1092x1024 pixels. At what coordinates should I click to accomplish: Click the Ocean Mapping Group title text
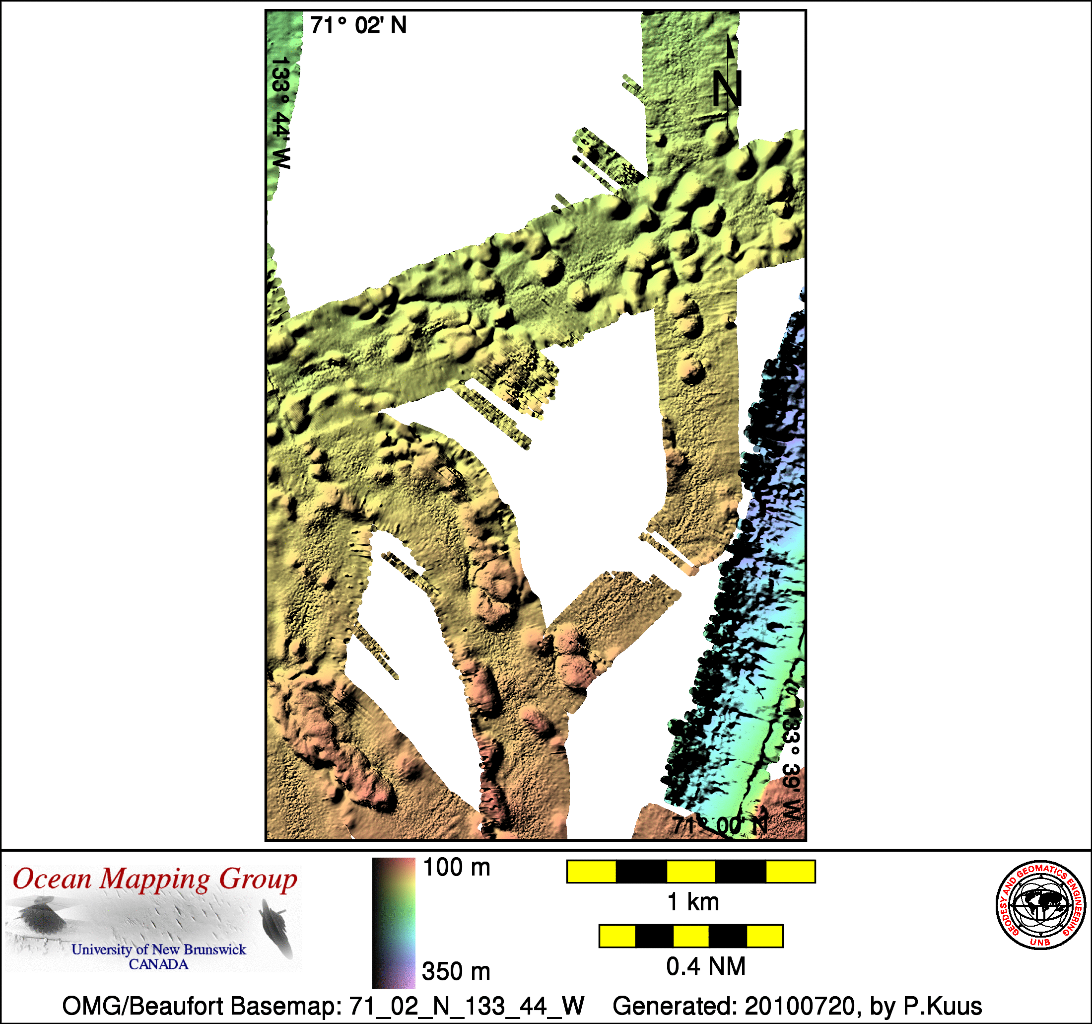(155, 879)
